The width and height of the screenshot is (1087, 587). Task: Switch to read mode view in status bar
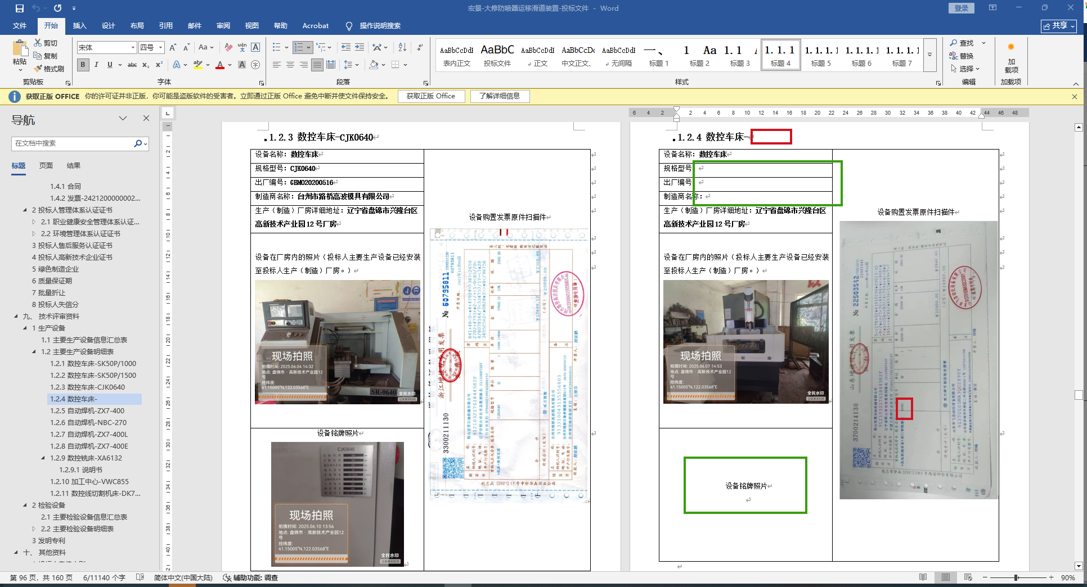click(x=923, y=577)
